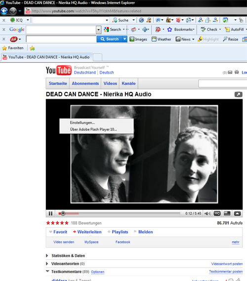This screenshot has height=281, width=247.
Task: Click the Deutschland country link
Action: [85, 73]
